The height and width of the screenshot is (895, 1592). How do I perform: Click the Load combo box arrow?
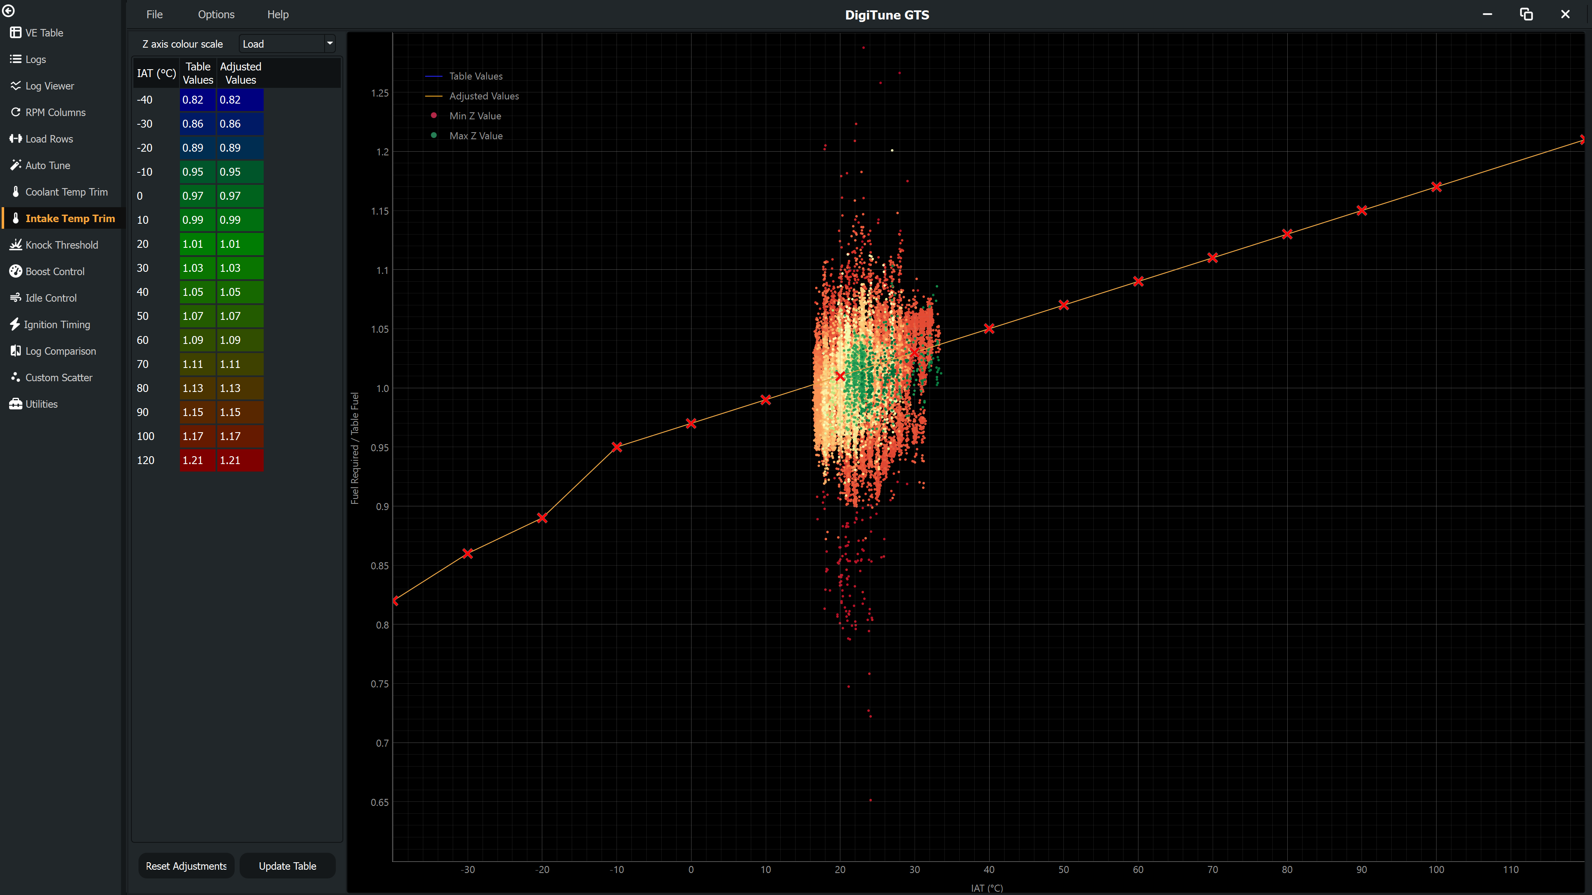coord(330,44)
